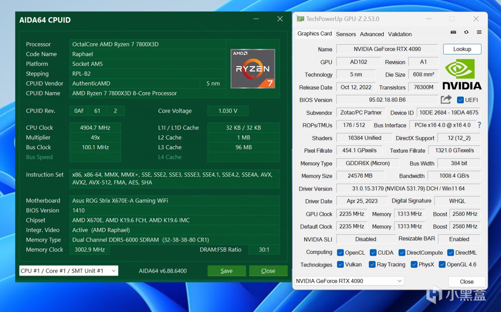
Task: Toggle the UEFI checkbox
Action: tap(460, 100)
